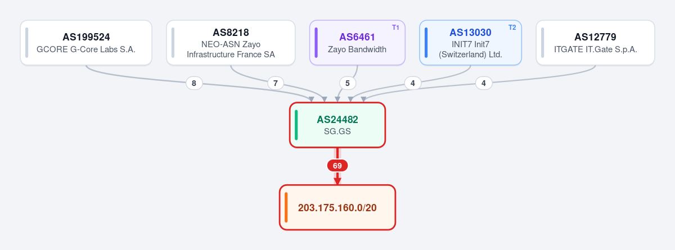Image resolution: width=675 pixels, height=250 pixels.
Task: Select the AS12779 ITGATE node
Action: (x=595, y=43)
